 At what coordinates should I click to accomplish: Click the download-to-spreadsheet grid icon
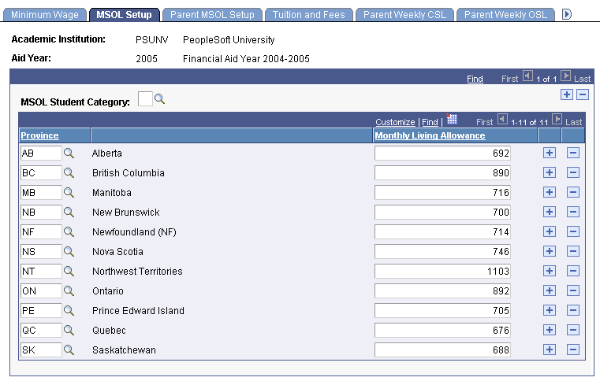tap(451, 120)
